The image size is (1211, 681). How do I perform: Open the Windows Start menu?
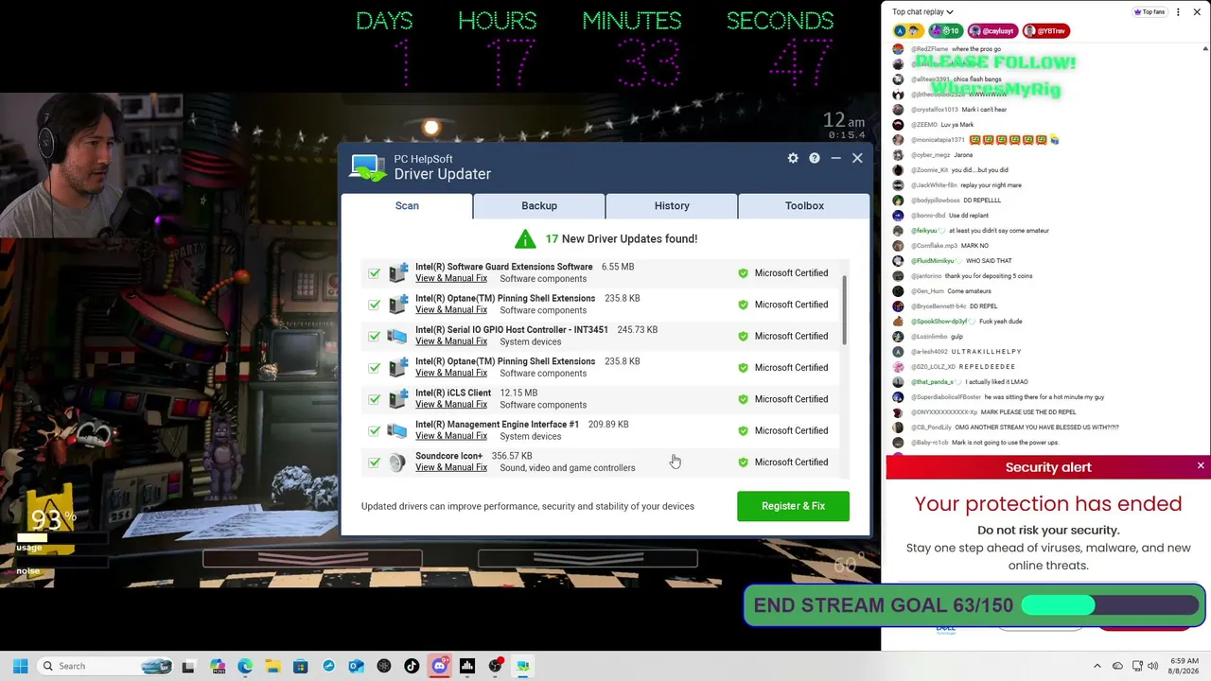pos(20,666)
